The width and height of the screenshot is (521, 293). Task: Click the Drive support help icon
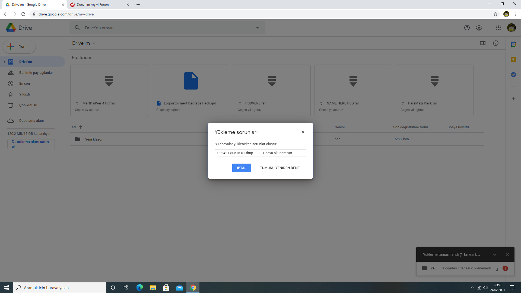(467, 28)
